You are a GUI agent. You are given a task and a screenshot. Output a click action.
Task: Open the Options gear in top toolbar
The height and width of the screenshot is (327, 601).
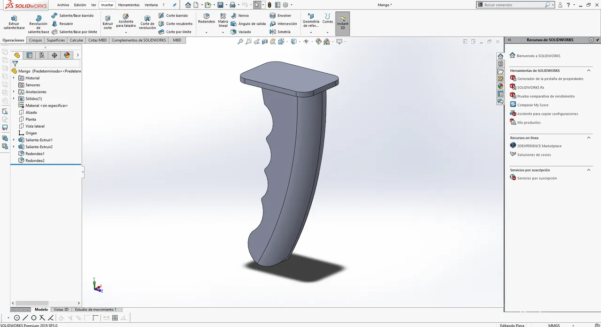point(285,5)
